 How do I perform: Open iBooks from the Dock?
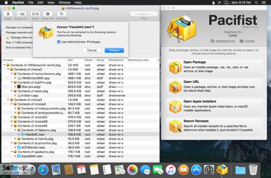pyautogui.click(x=184, y=170)
